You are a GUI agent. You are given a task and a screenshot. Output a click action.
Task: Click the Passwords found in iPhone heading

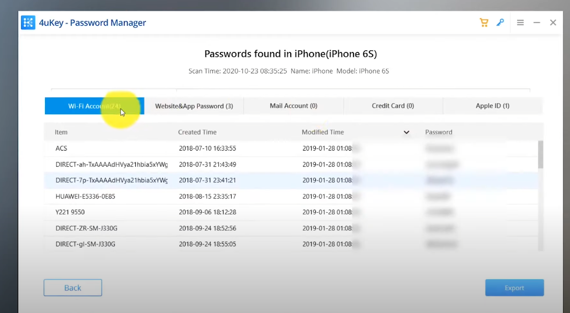pyautogui.click(x=291, y=54)
